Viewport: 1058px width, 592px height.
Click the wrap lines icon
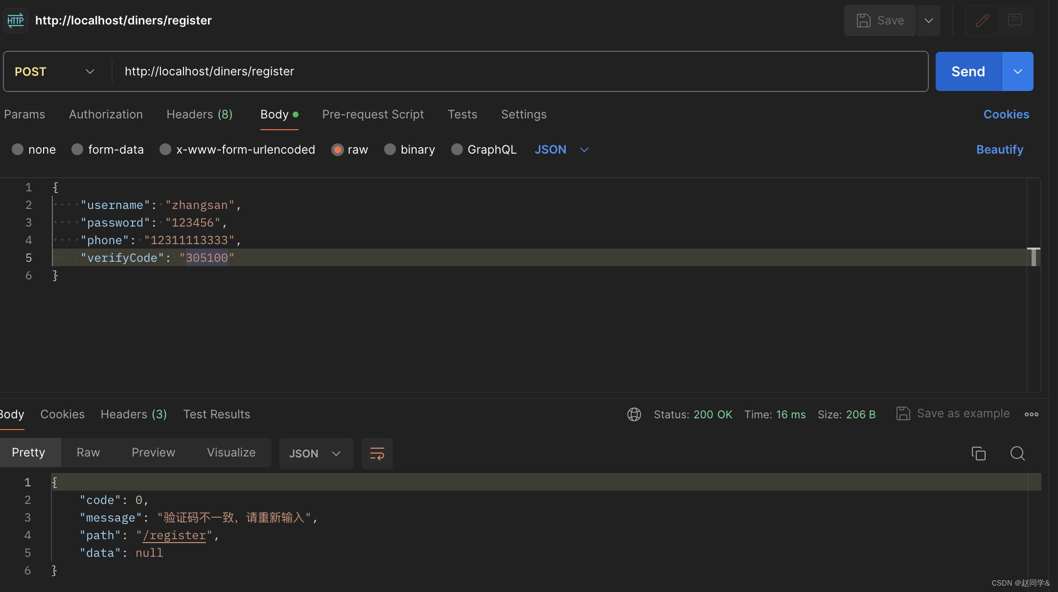point(377,454)
